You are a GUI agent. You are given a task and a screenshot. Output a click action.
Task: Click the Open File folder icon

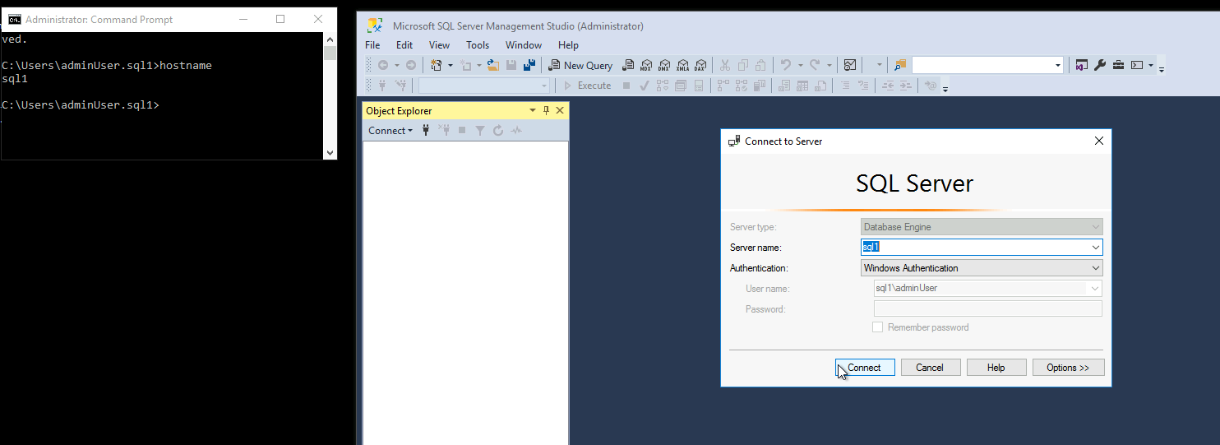click(493, 65)
